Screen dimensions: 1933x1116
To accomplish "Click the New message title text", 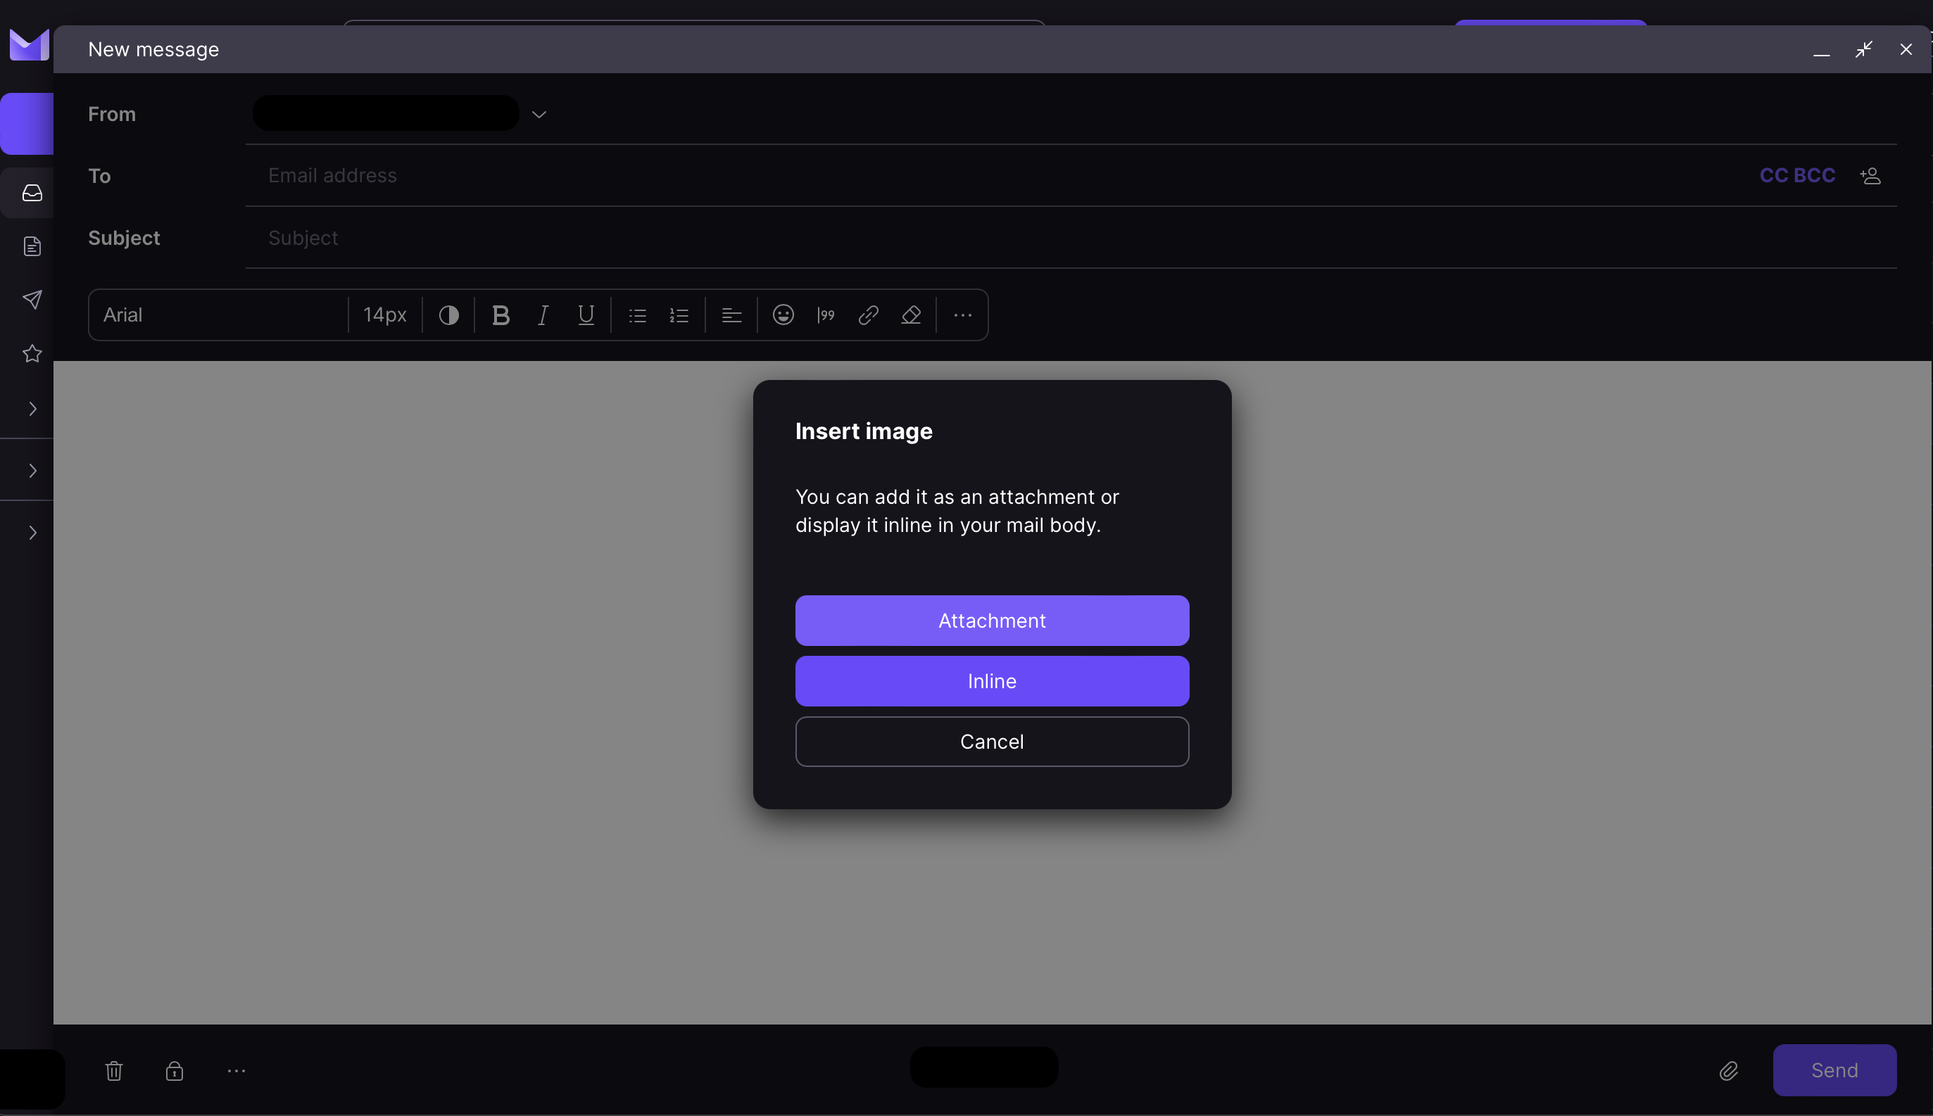I will click(x=153, y=50).
